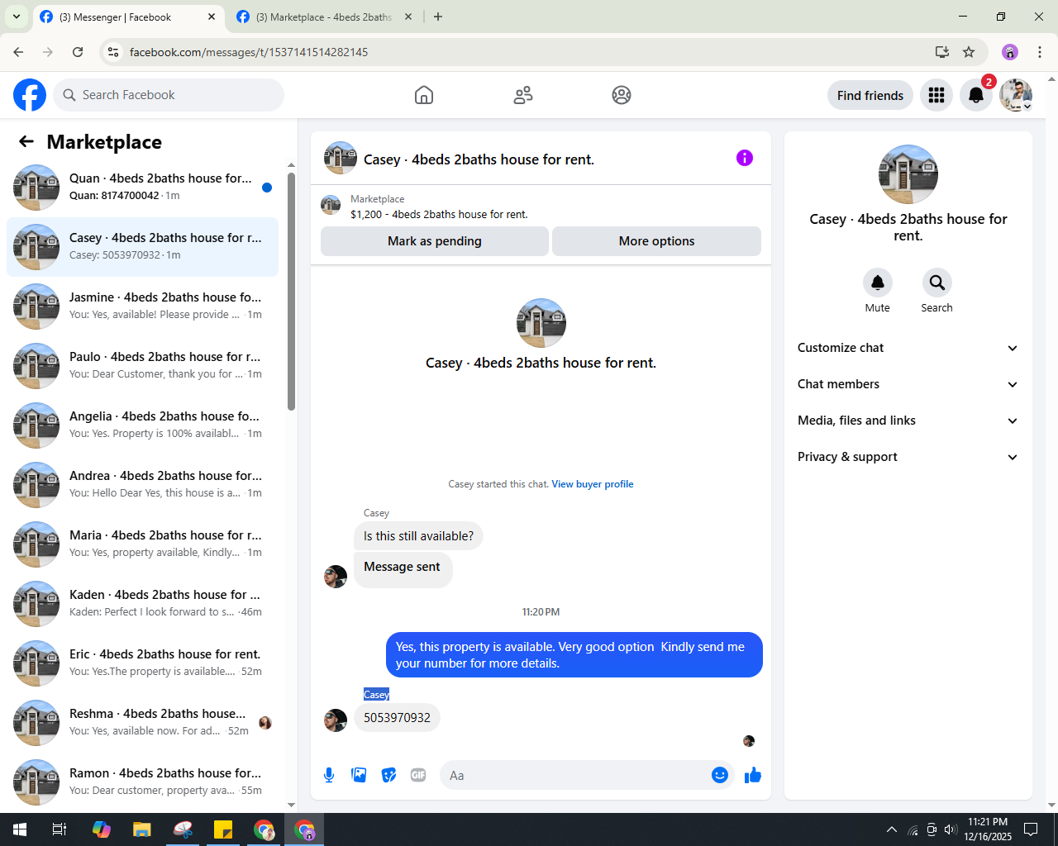This screenshot has width=1058, height=846.
Task: Open the Facebook Home icon
Action: coord(424,95)
